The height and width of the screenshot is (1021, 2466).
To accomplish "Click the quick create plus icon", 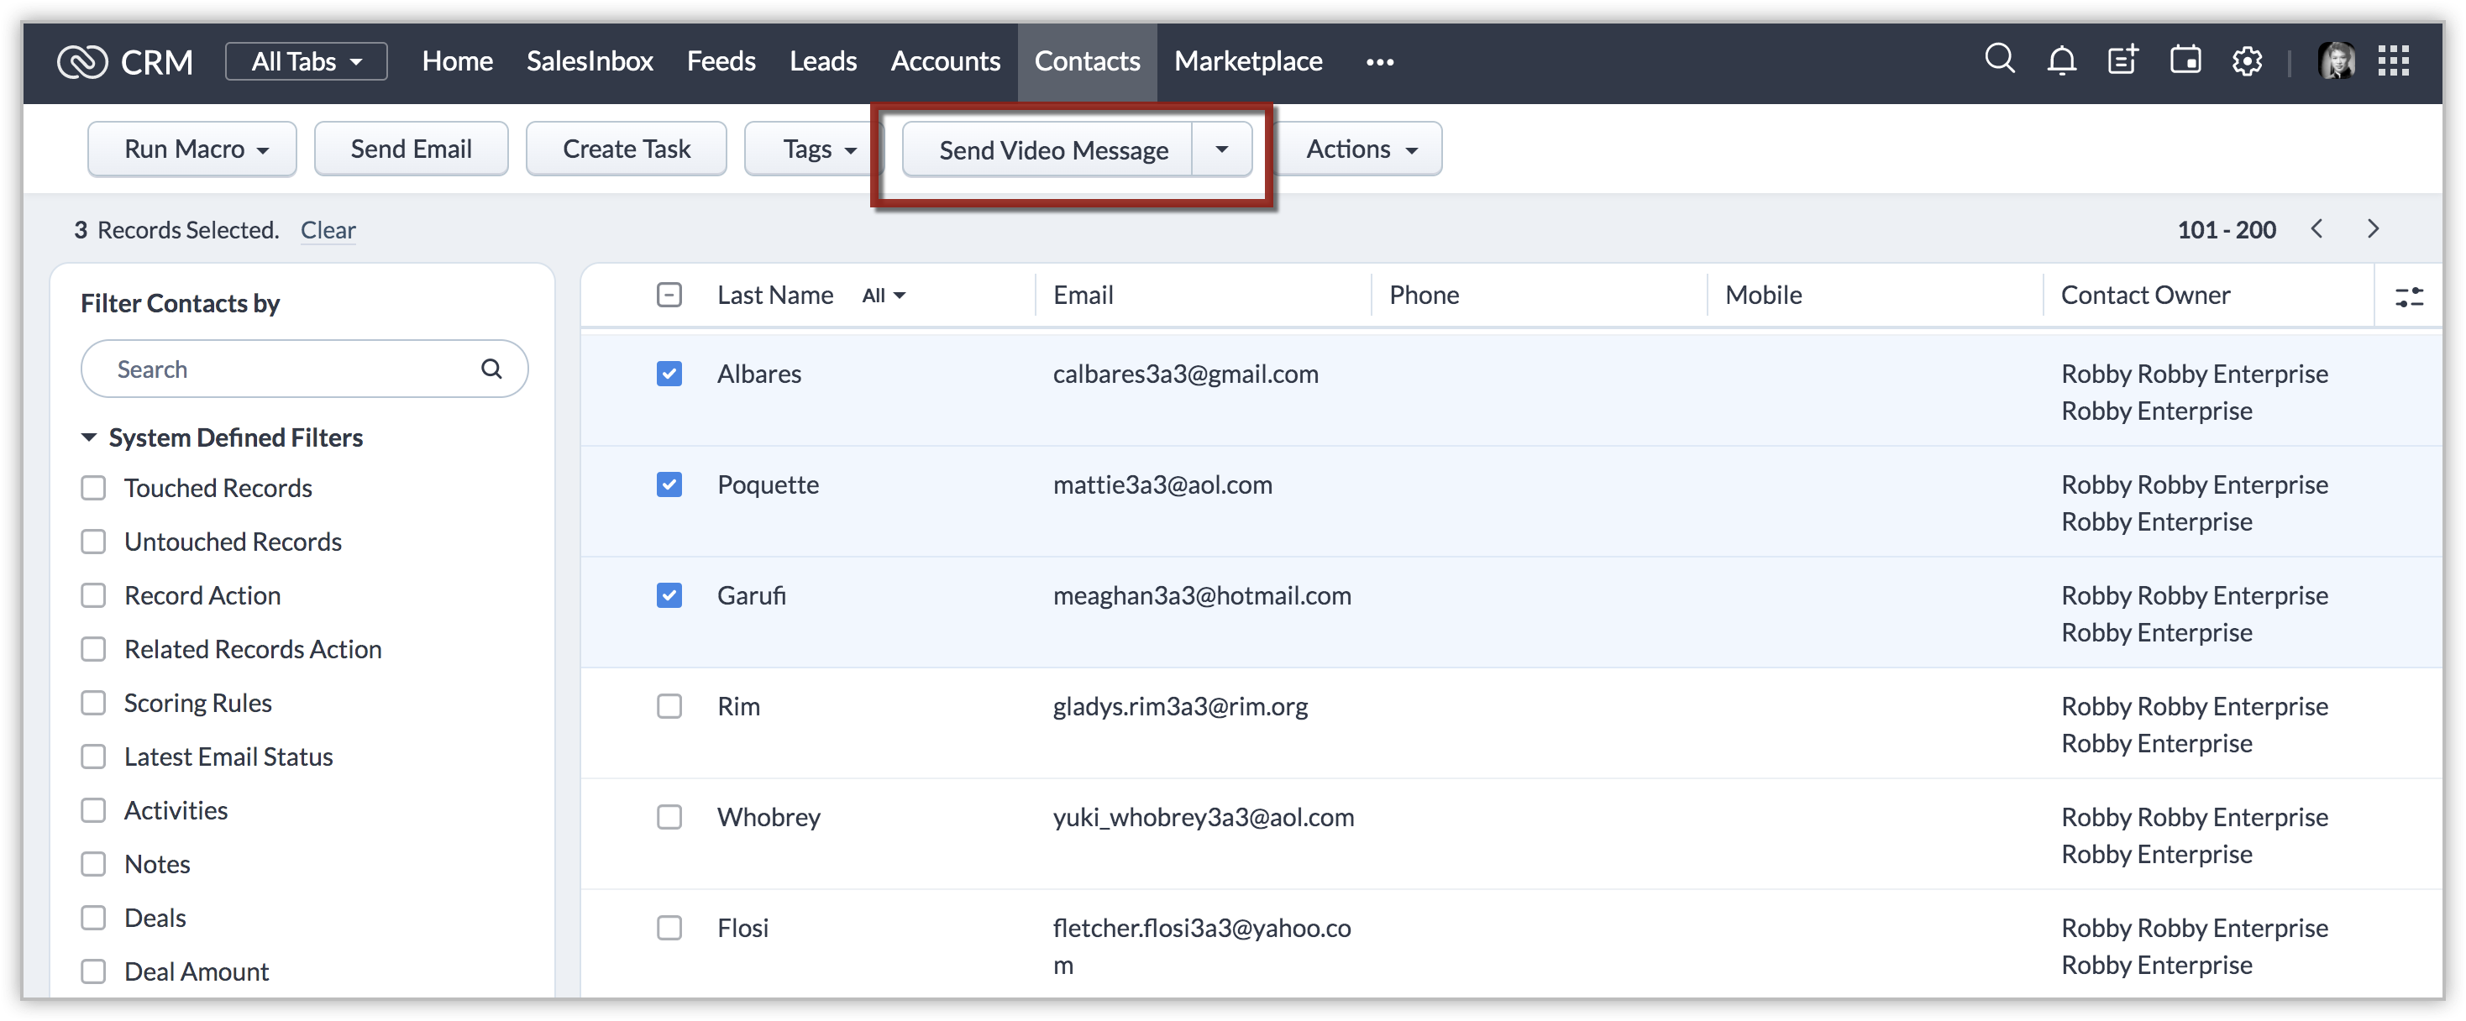I will [x=2122, y=60].
